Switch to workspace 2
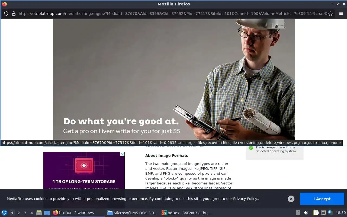347x217 pixels. tap(18, 213)
